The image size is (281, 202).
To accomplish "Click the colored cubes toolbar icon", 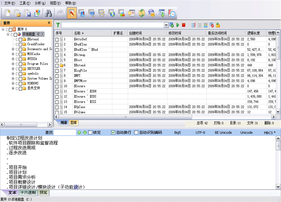I will [x=122, y=13].
